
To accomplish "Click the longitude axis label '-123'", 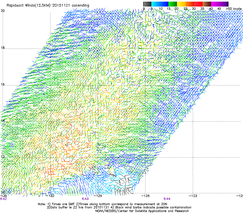I will click(193, 196).
